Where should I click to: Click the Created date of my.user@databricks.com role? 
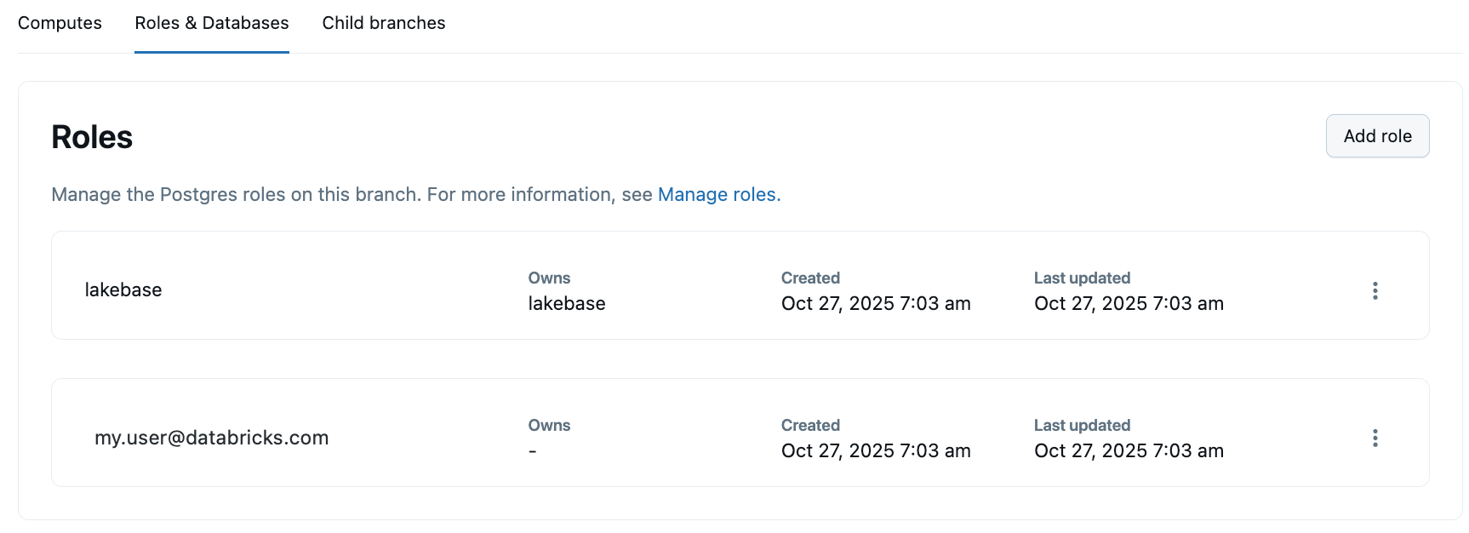876,451
